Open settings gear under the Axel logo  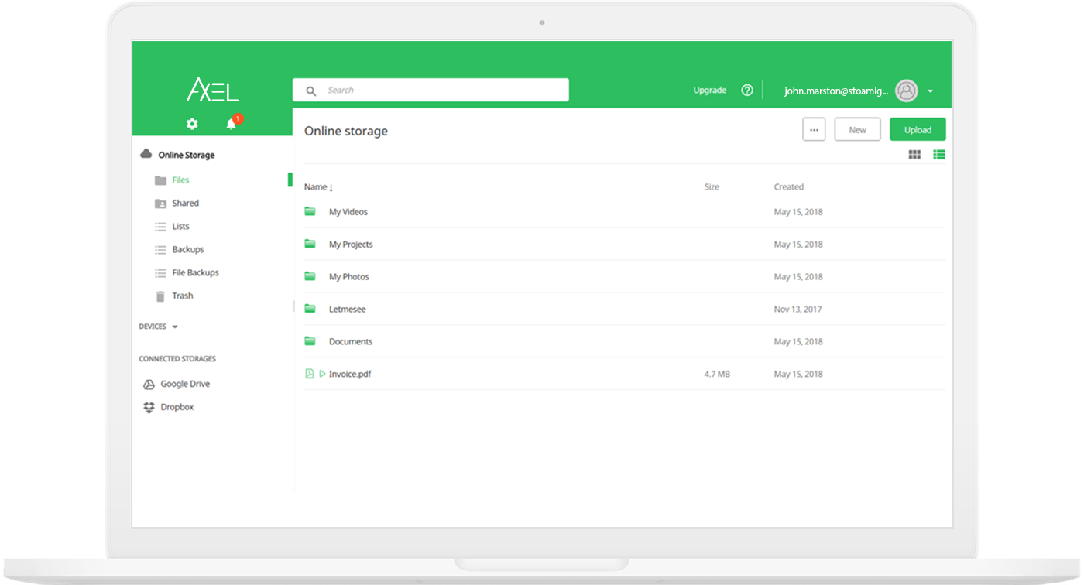[x=192, y=124]
